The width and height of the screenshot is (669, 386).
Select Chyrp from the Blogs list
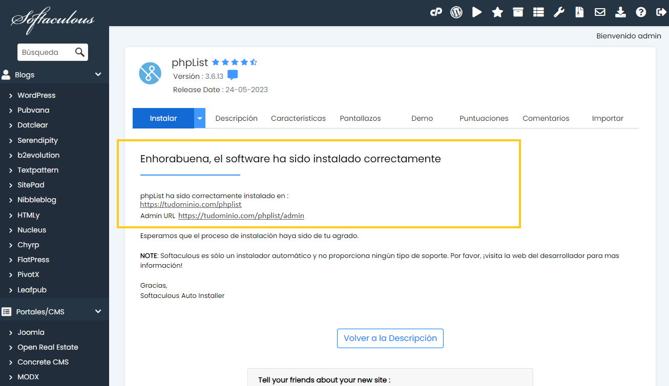tap(28, 245)
